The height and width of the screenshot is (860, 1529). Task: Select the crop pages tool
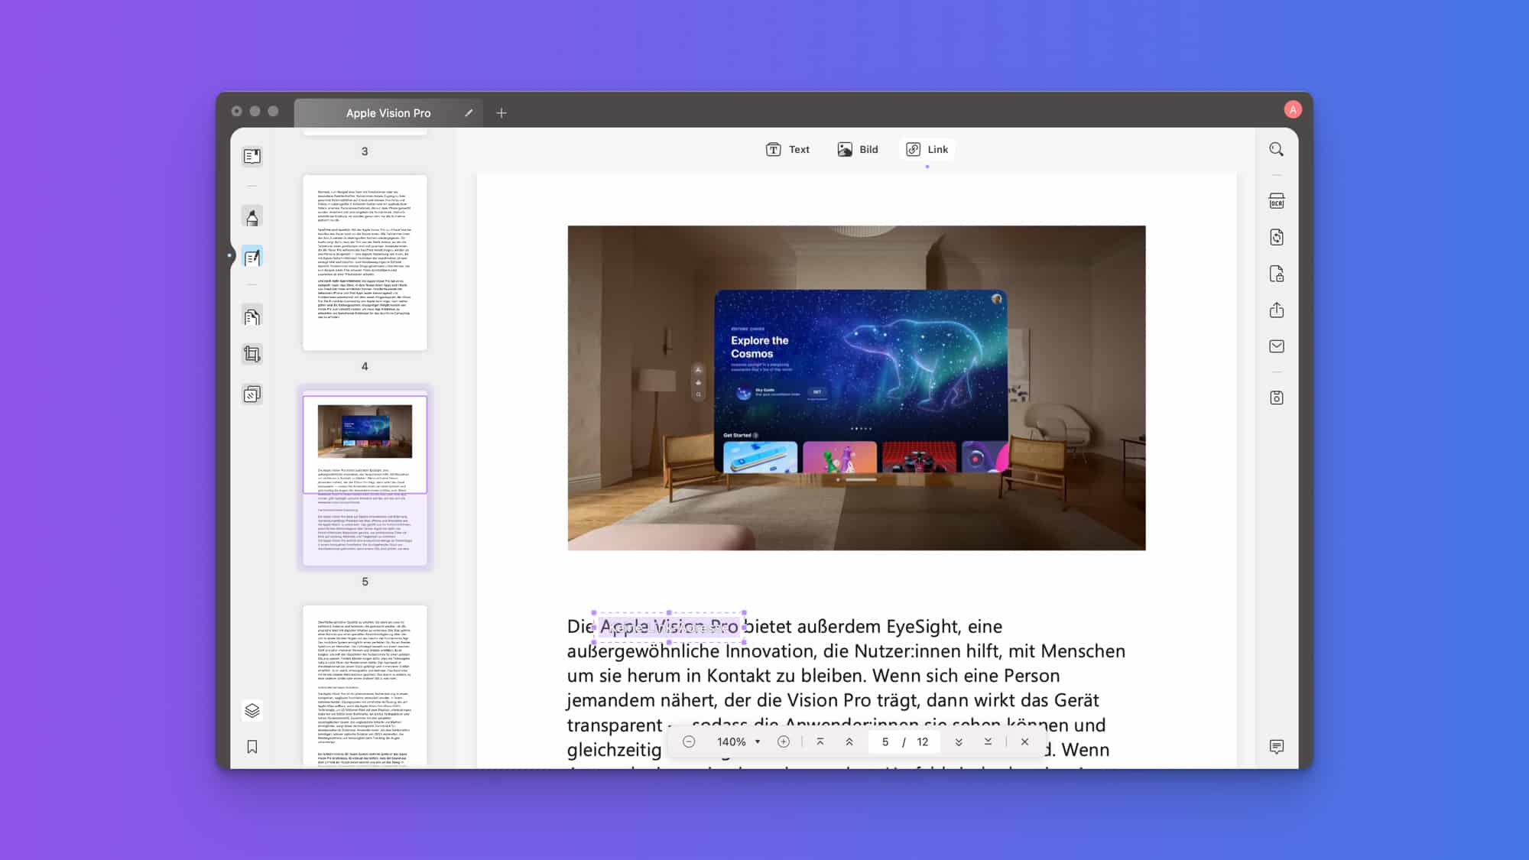pos(252,354)
